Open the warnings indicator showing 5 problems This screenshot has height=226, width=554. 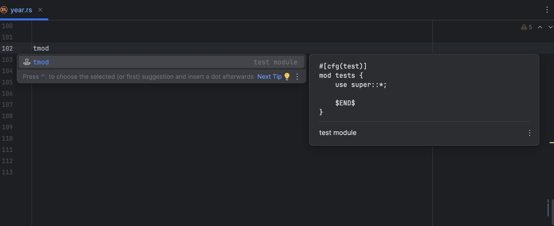(526, 27)
